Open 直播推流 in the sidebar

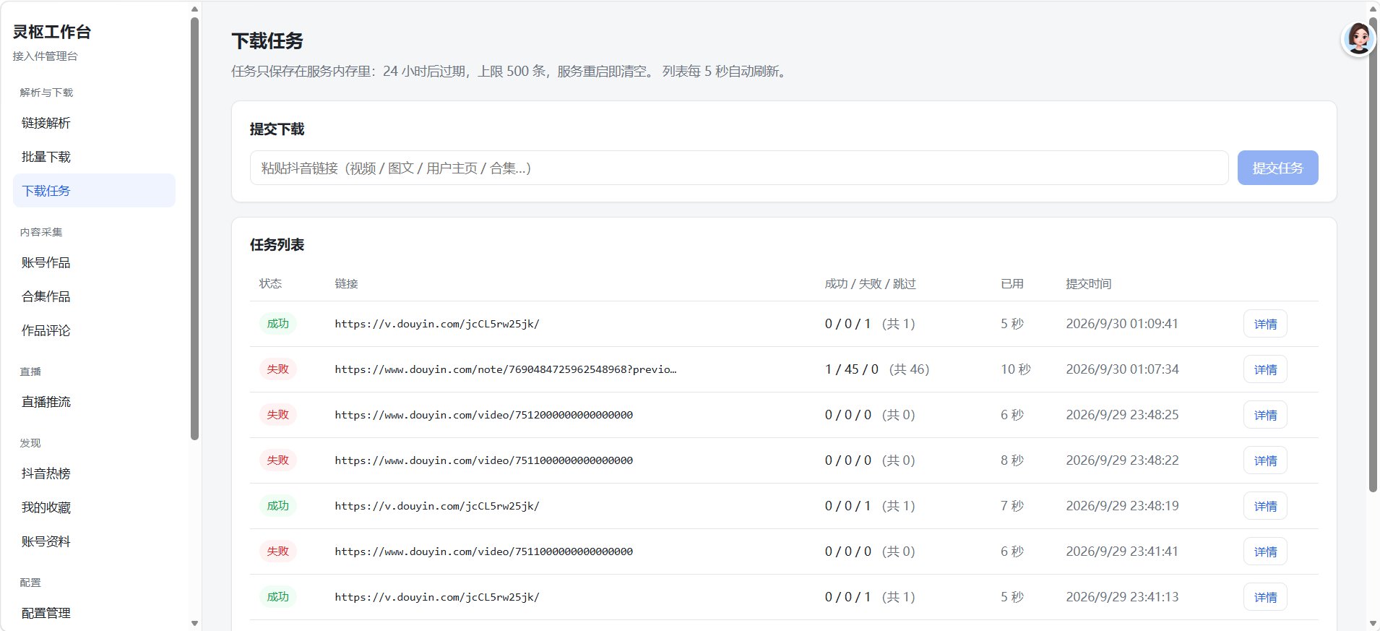(x=94, y=402)
